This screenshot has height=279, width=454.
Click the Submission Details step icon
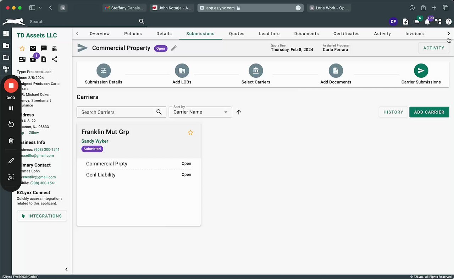point(104,71)
